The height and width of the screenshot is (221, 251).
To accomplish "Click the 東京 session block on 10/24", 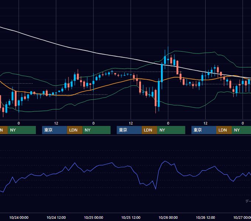I will pyautogui.click(x=54, y=130).
